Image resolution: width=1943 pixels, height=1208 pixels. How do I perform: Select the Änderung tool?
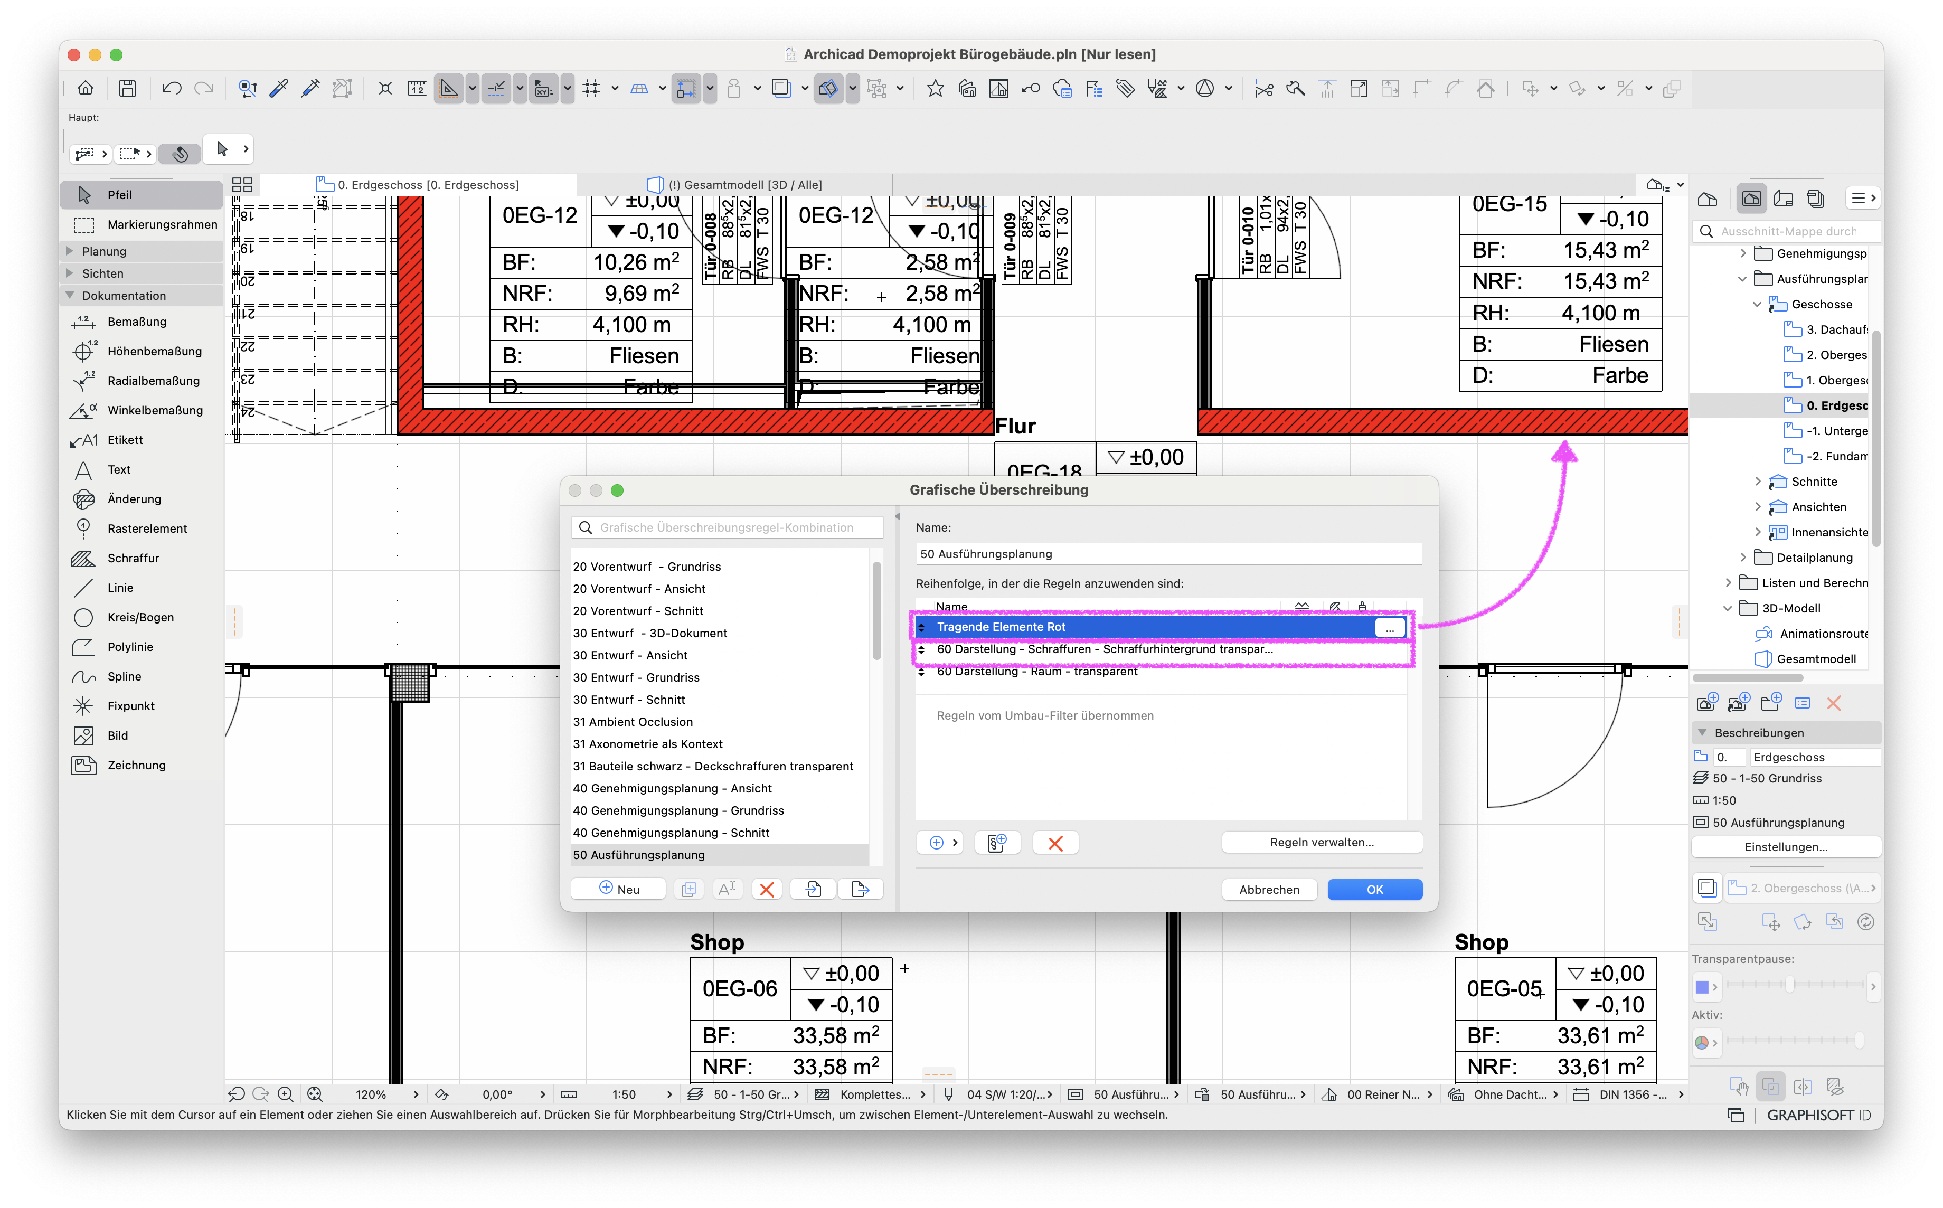click(x=142, y=498)
